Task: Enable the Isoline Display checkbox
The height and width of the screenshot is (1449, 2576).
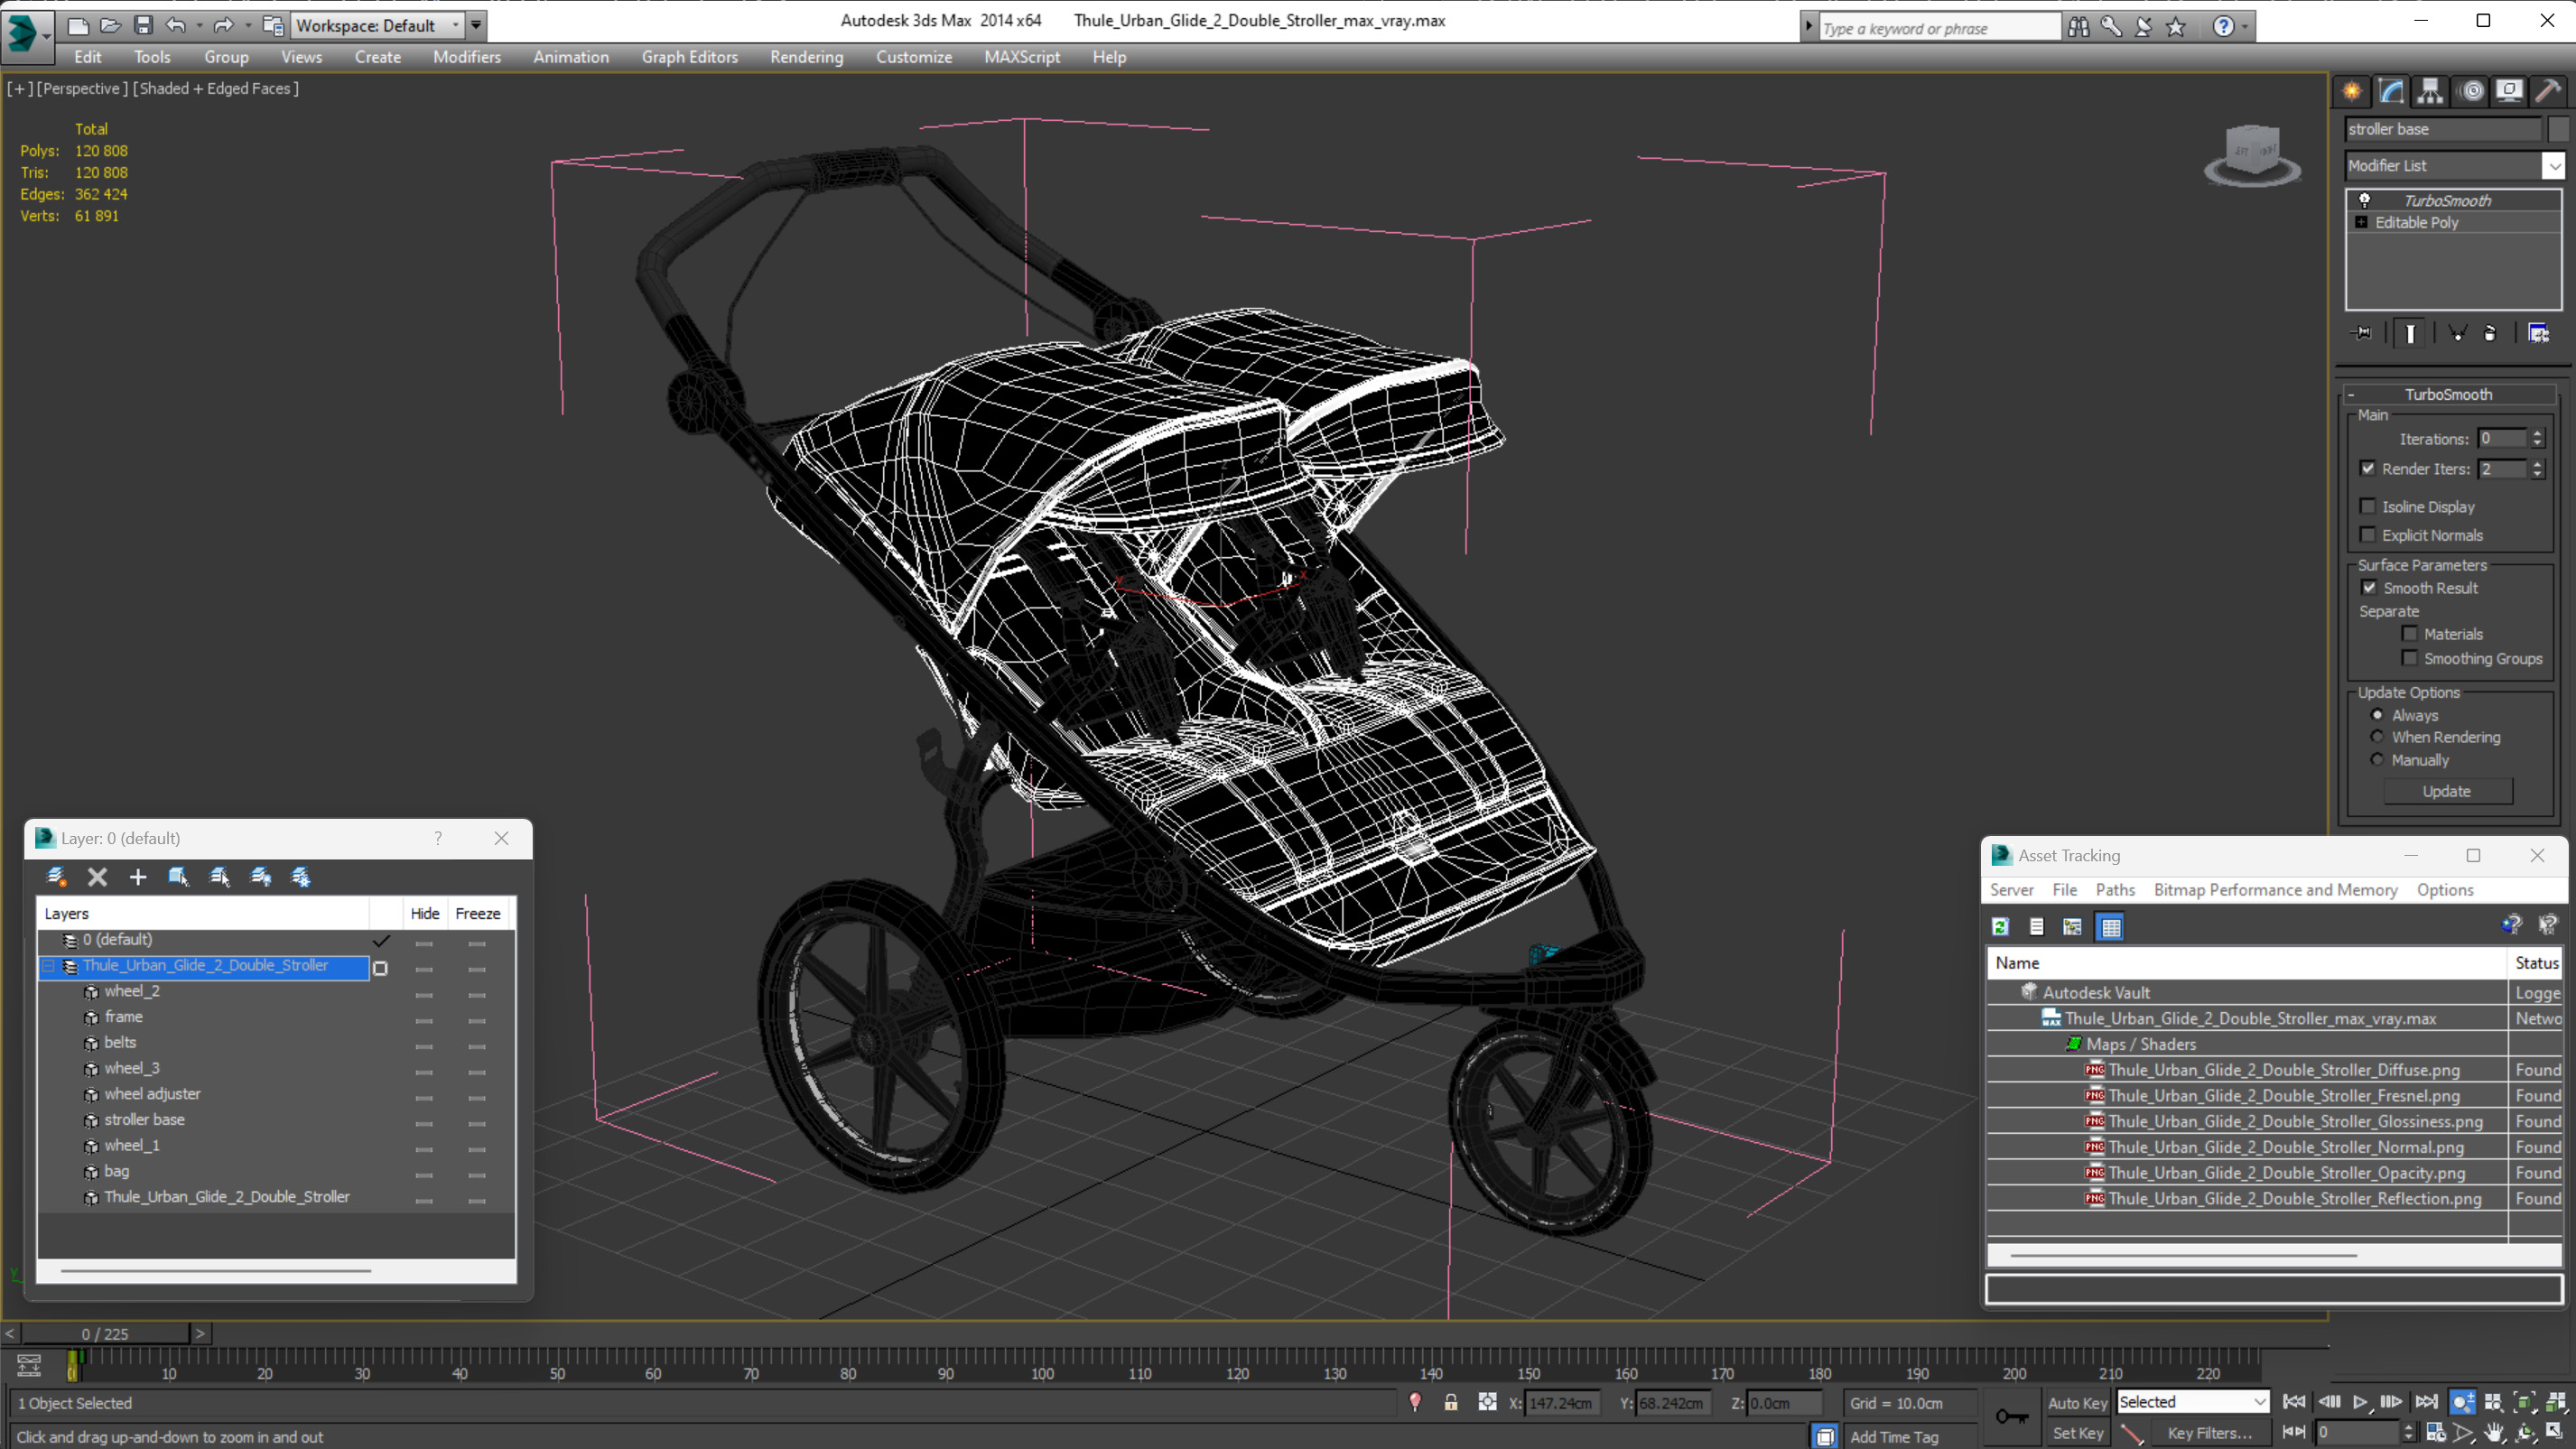Action: (x=2368, y=506)
